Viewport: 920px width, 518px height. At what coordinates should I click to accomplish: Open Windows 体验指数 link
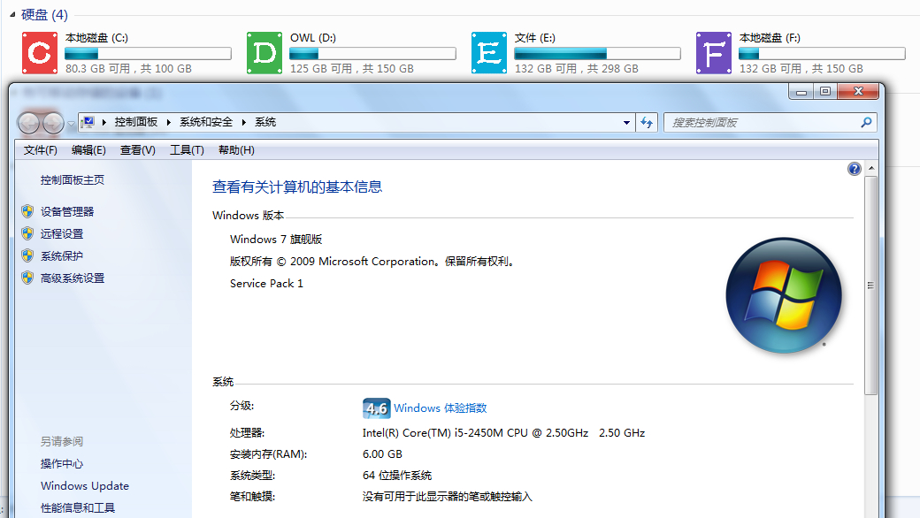pos(440,408)
